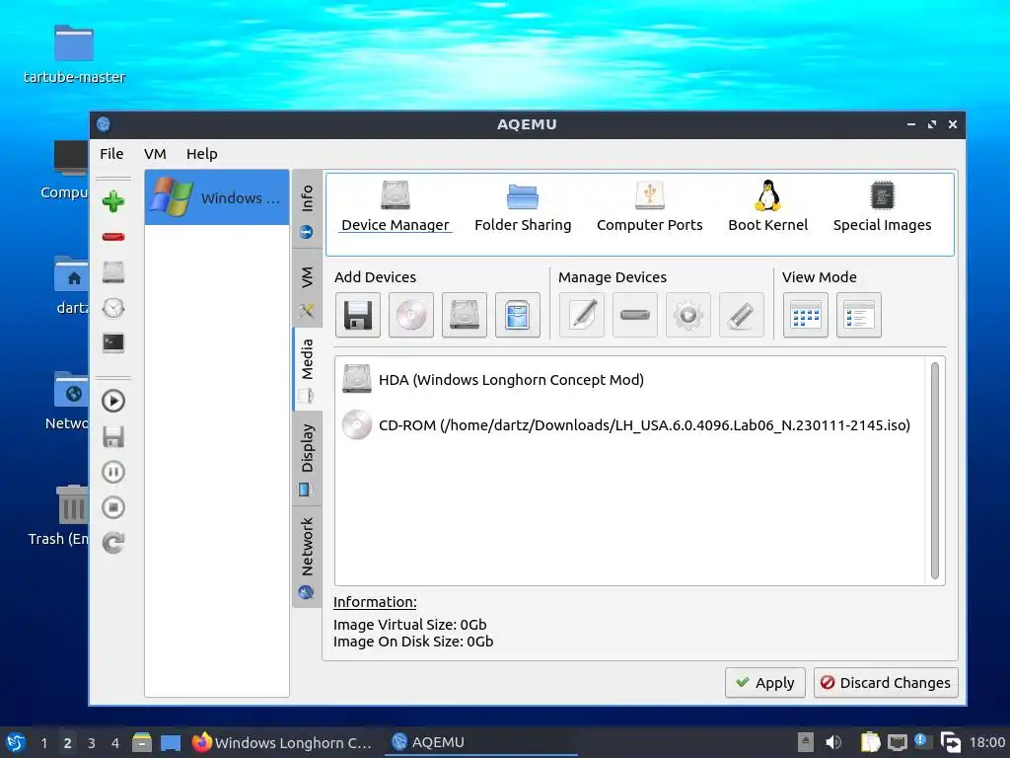Image resolution: width=1010 pixels, height=758 pixels.
Task: Click the volume speaker tray icon
Action: click(x=832, y=742)
